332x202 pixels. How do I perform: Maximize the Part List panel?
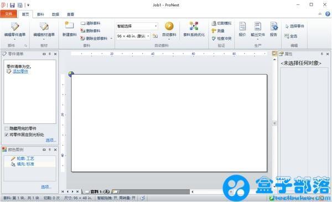pos(44,54)
